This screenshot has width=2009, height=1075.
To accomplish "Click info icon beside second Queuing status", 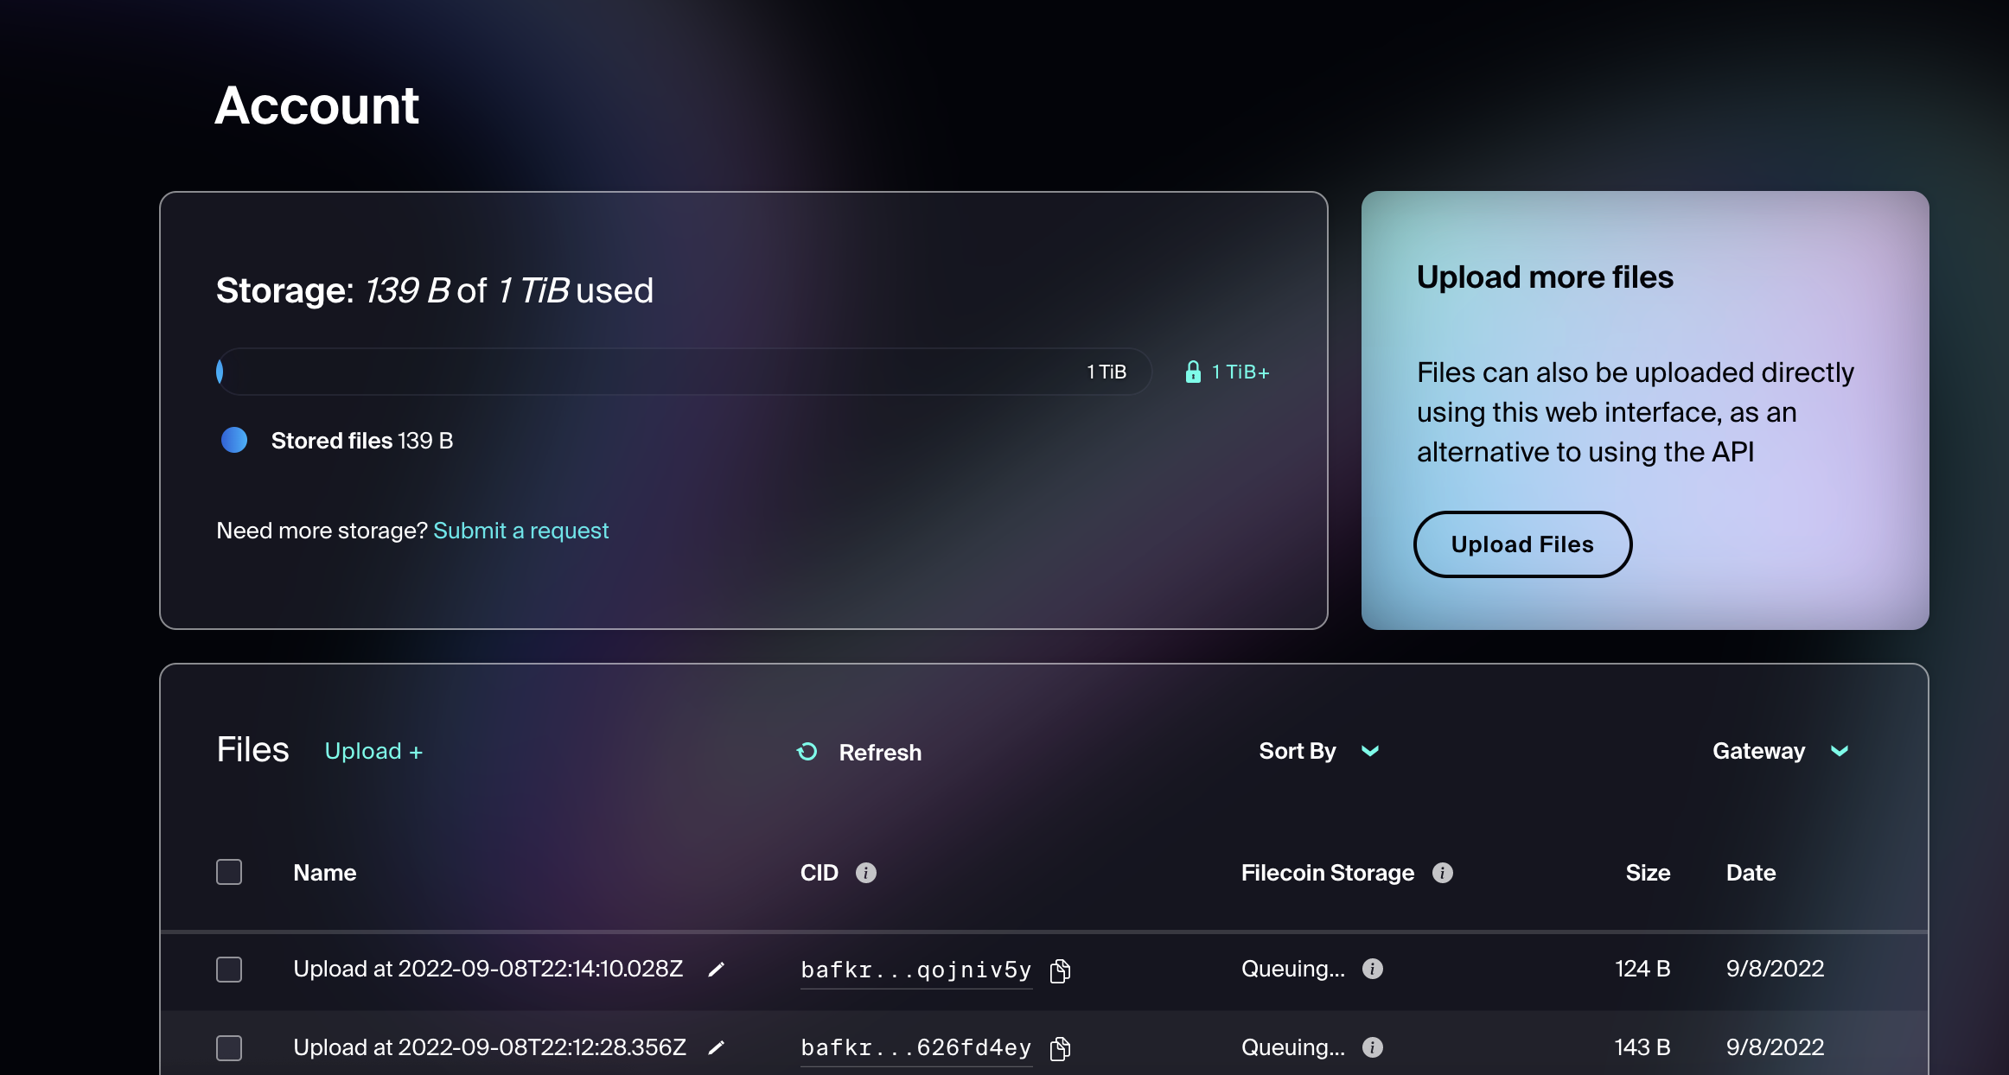I will [x=1372, y=1047].
